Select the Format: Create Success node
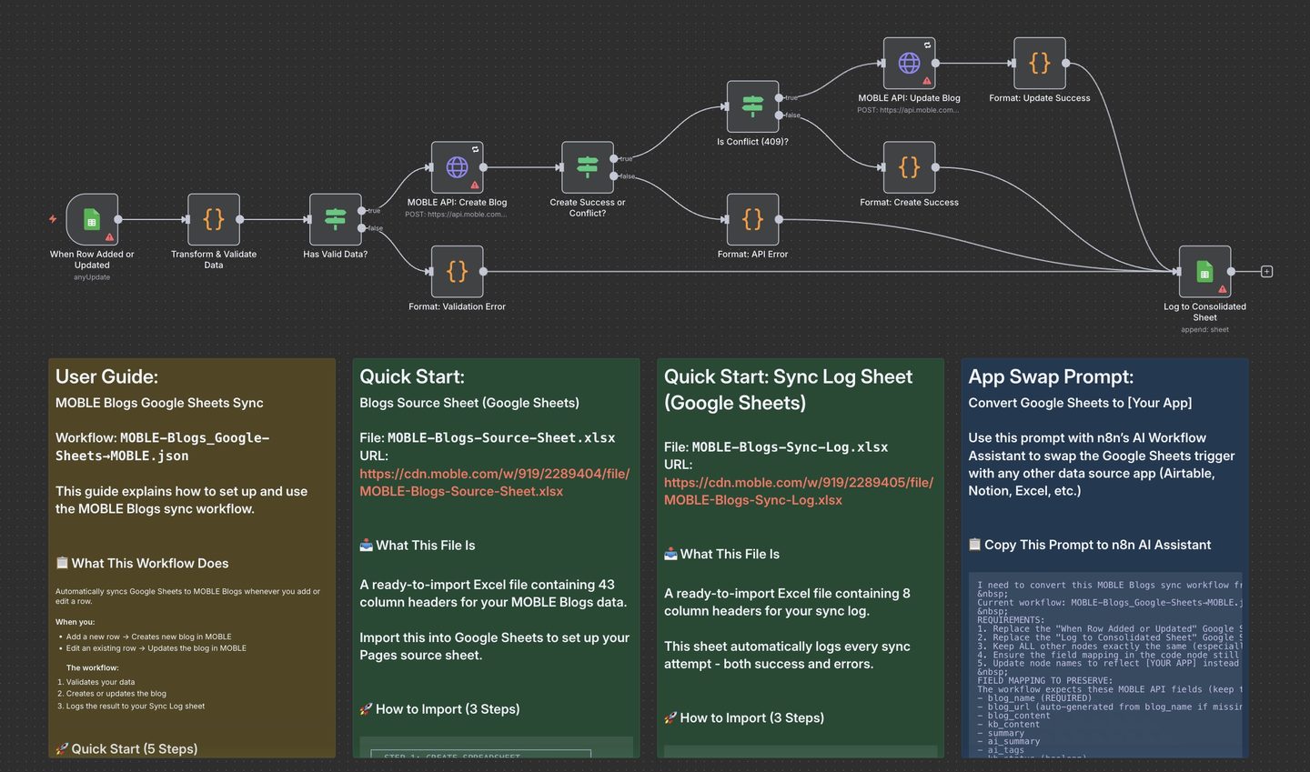Screen dimensions: 1310x772 pyautogui.click(x=909, y=167)
